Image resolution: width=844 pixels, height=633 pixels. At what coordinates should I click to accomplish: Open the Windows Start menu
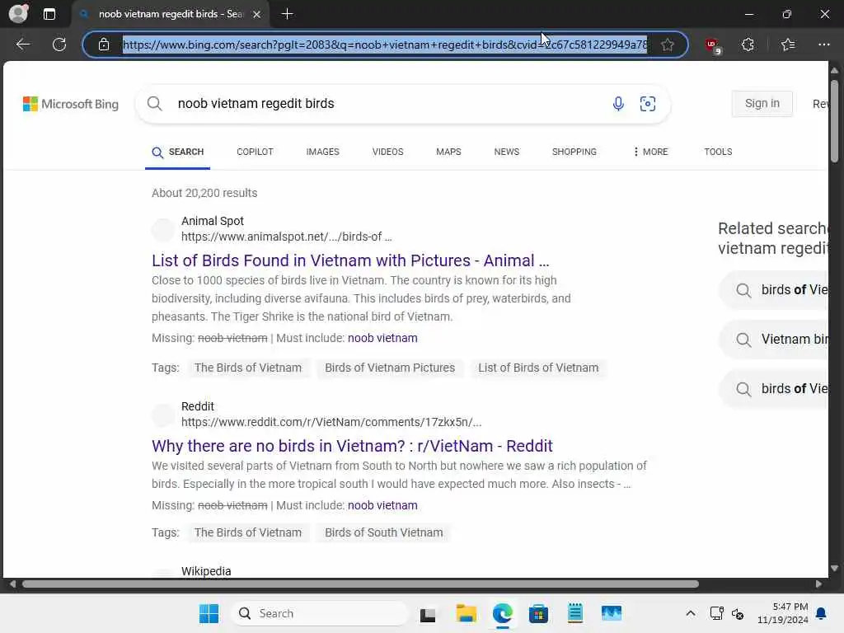click(x=209, y=613)
